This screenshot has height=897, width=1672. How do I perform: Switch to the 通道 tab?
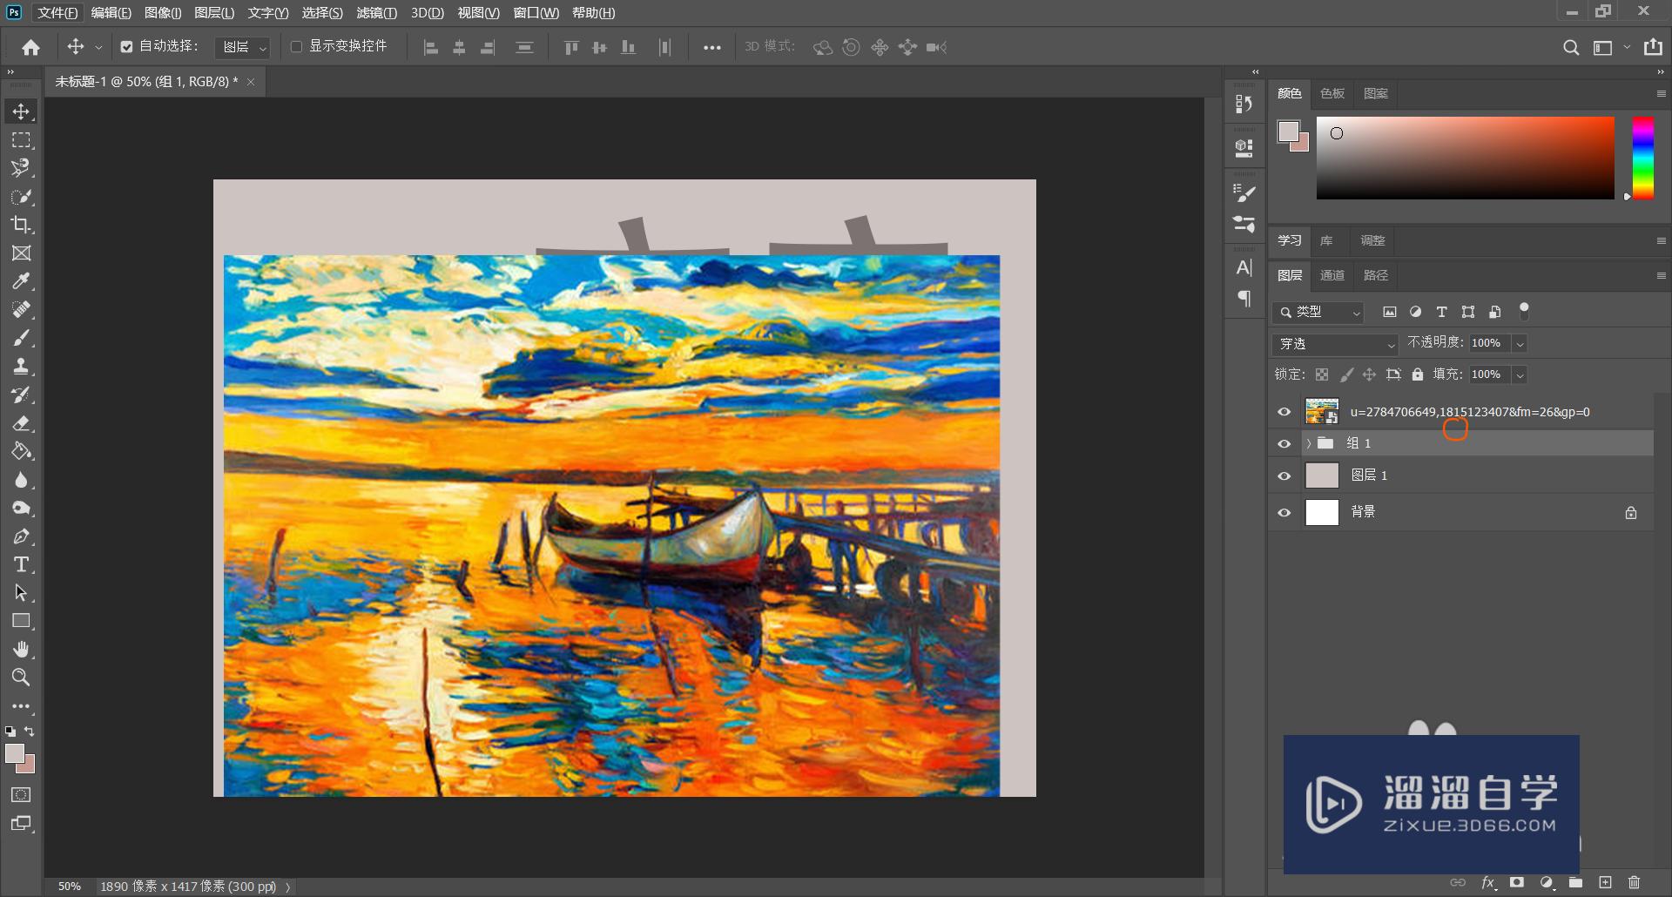[1332, 275]
